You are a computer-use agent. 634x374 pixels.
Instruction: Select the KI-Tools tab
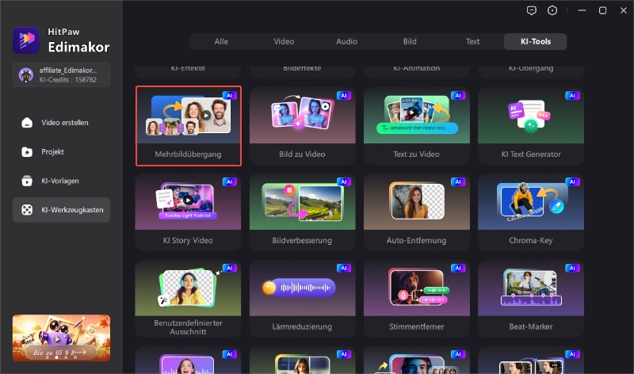pyautogui.click(x=536, y=41)
